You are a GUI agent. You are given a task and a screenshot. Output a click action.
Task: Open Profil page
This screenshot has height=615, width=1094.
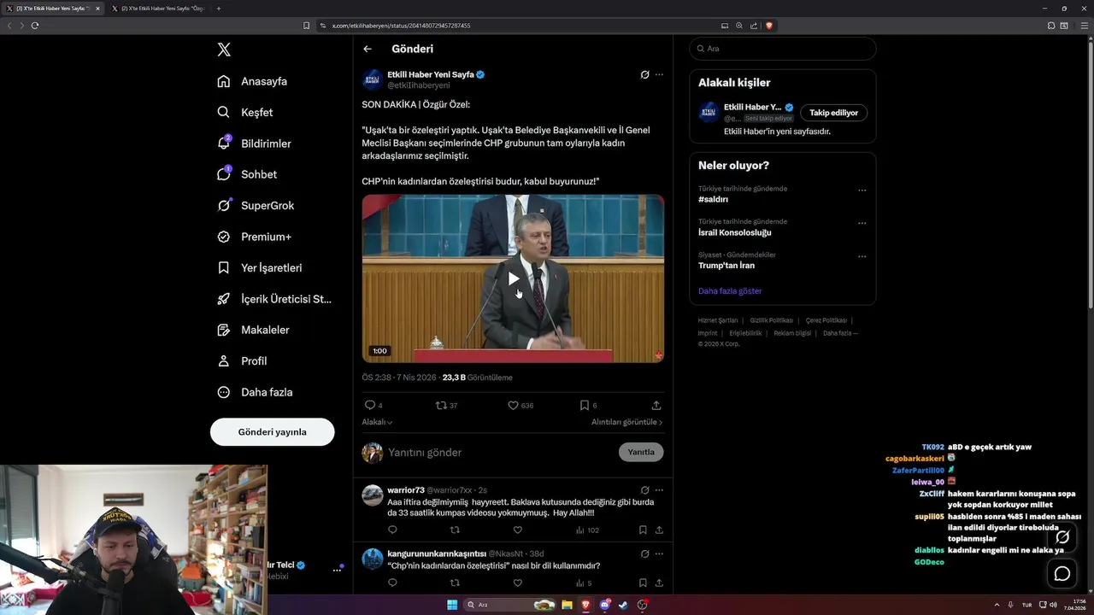242,360
